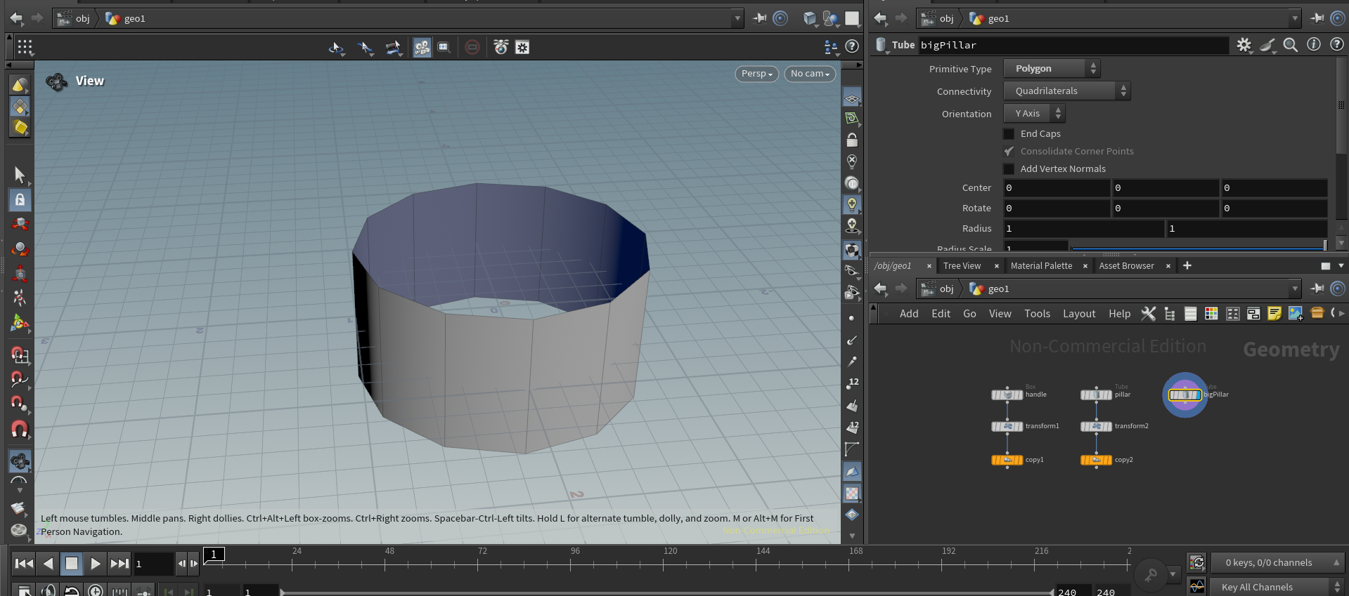This screenshot has width=1349, height=596.
Task: Open the Persp viewport dropdown
Action: tap(756, 74)
